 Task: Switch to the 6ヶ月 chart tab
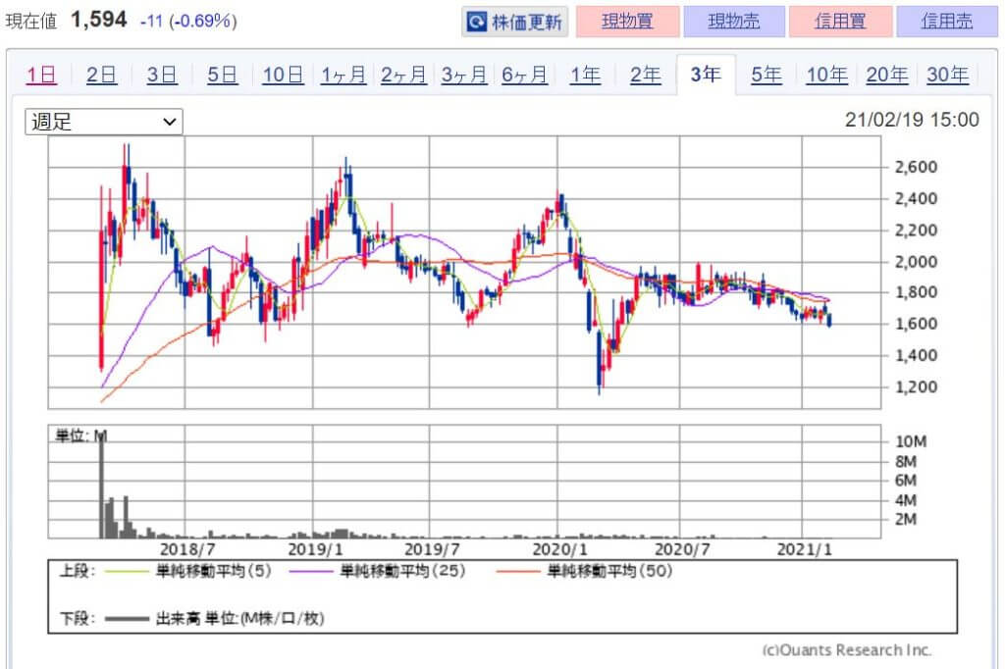[524, 75]
